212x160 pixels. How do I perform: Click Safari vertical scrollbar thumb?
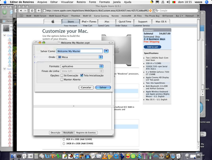pyautogui.click(x=198, y=30)
